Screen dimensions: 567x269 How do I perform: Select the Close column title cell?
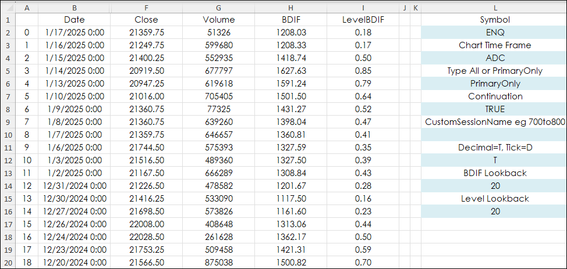click(x=146, y=19)
